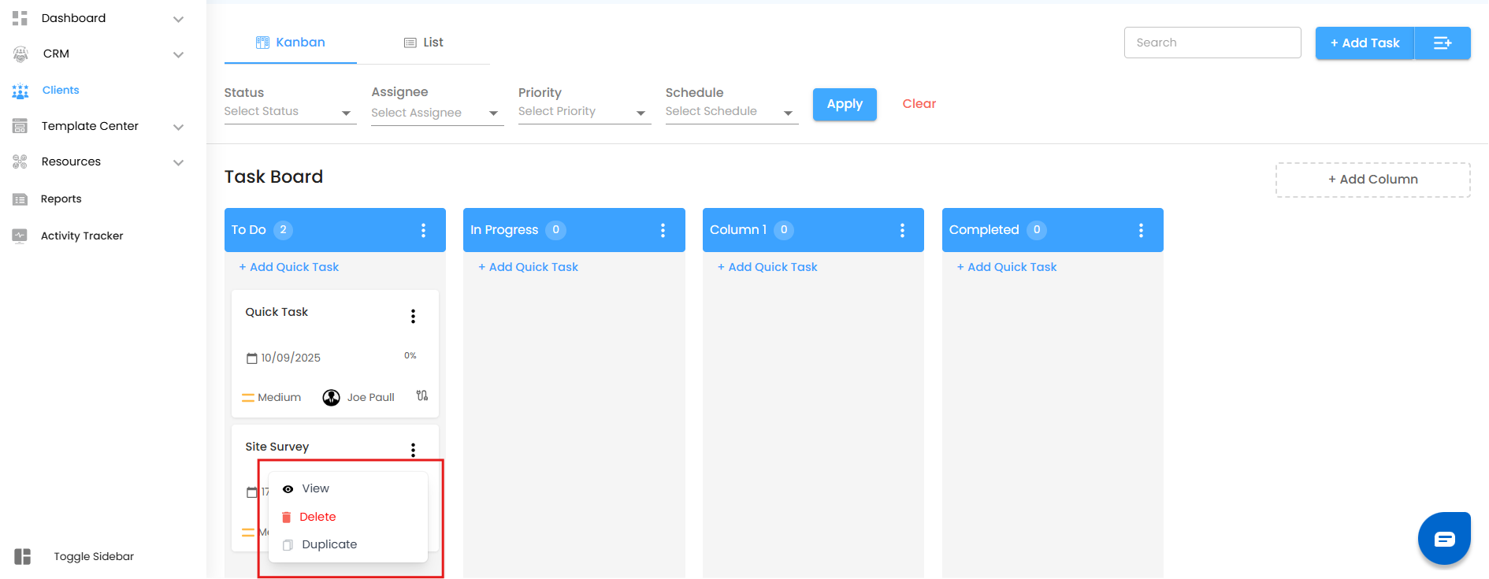
Task: Open the Select Assignee dropdown
Action: [x=437, y=113]
